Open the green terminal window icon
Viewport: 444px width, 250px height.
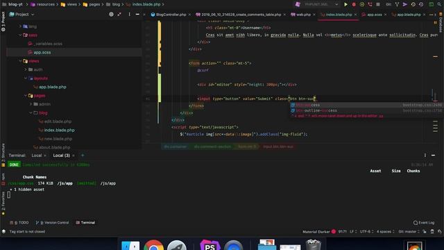coord(432,5)
